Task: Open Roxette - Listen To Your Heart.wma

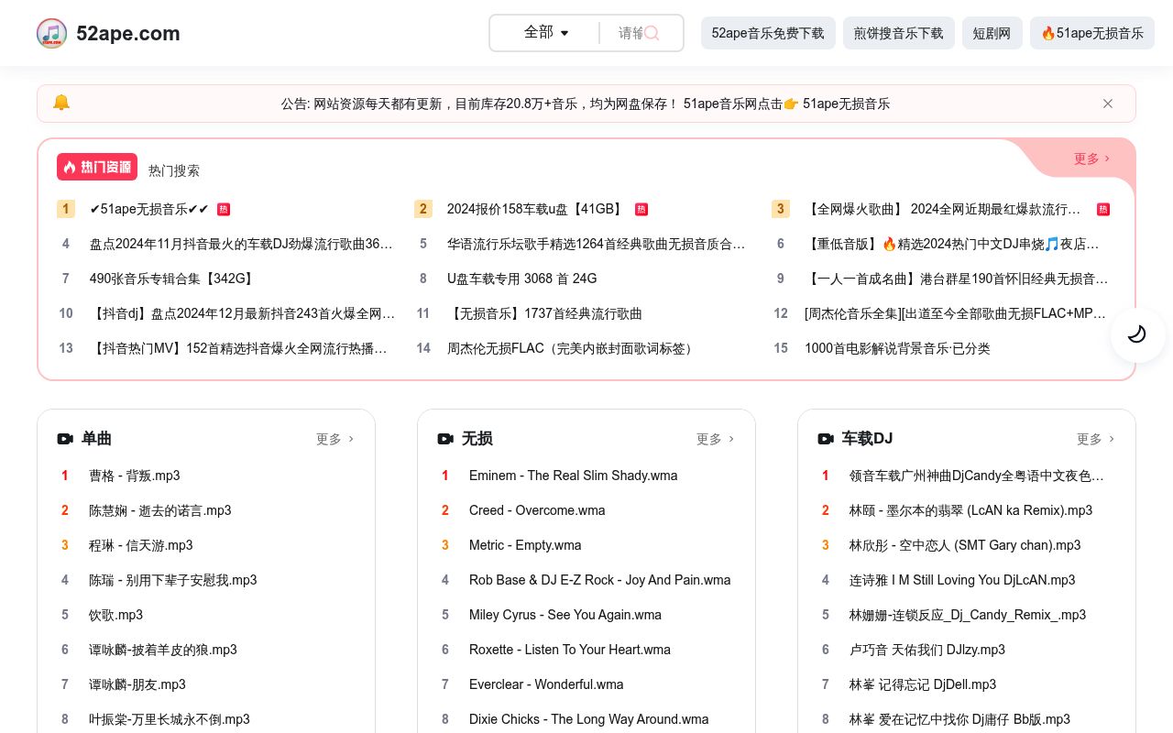Action: [x=570, y=650]
